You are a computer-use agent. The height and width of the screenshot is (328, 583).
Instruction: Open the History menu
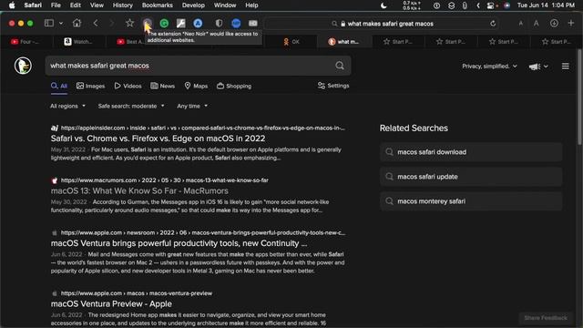click(122, 5)
